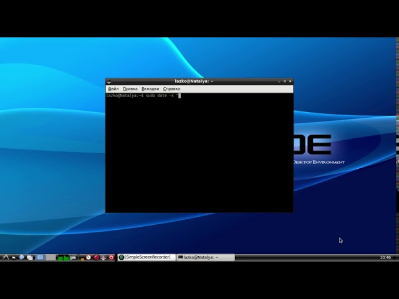This screenshot has width=399, height=299.
Task: Activate the lazko@Natalya terminal taskbar button
Action: 206,257
